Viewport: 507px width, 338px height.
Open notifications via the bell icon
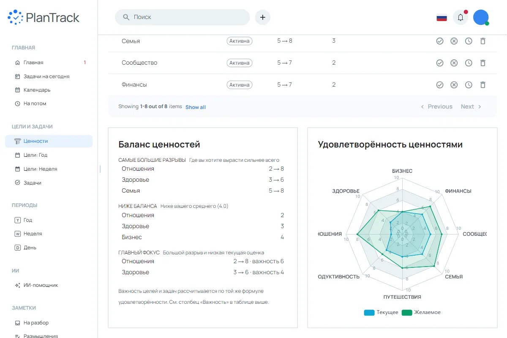(x=461, y=17)
